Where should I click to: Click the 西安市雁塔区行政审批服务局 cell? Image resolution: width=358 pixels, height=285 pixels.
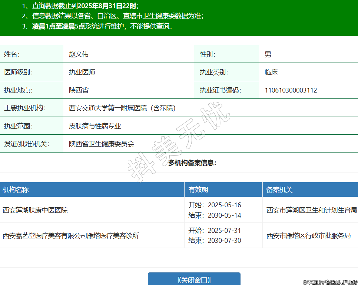308,235
